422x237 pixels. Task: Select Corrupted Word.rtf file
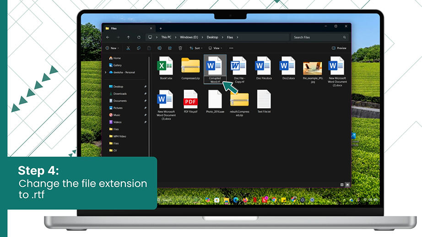point(215,69)
